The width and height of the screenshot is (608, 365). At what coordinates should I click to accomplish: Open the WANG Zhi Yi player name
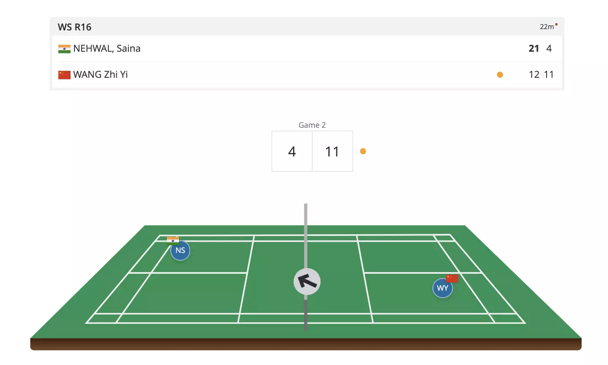pyautogui.click(x=100, y=75)
